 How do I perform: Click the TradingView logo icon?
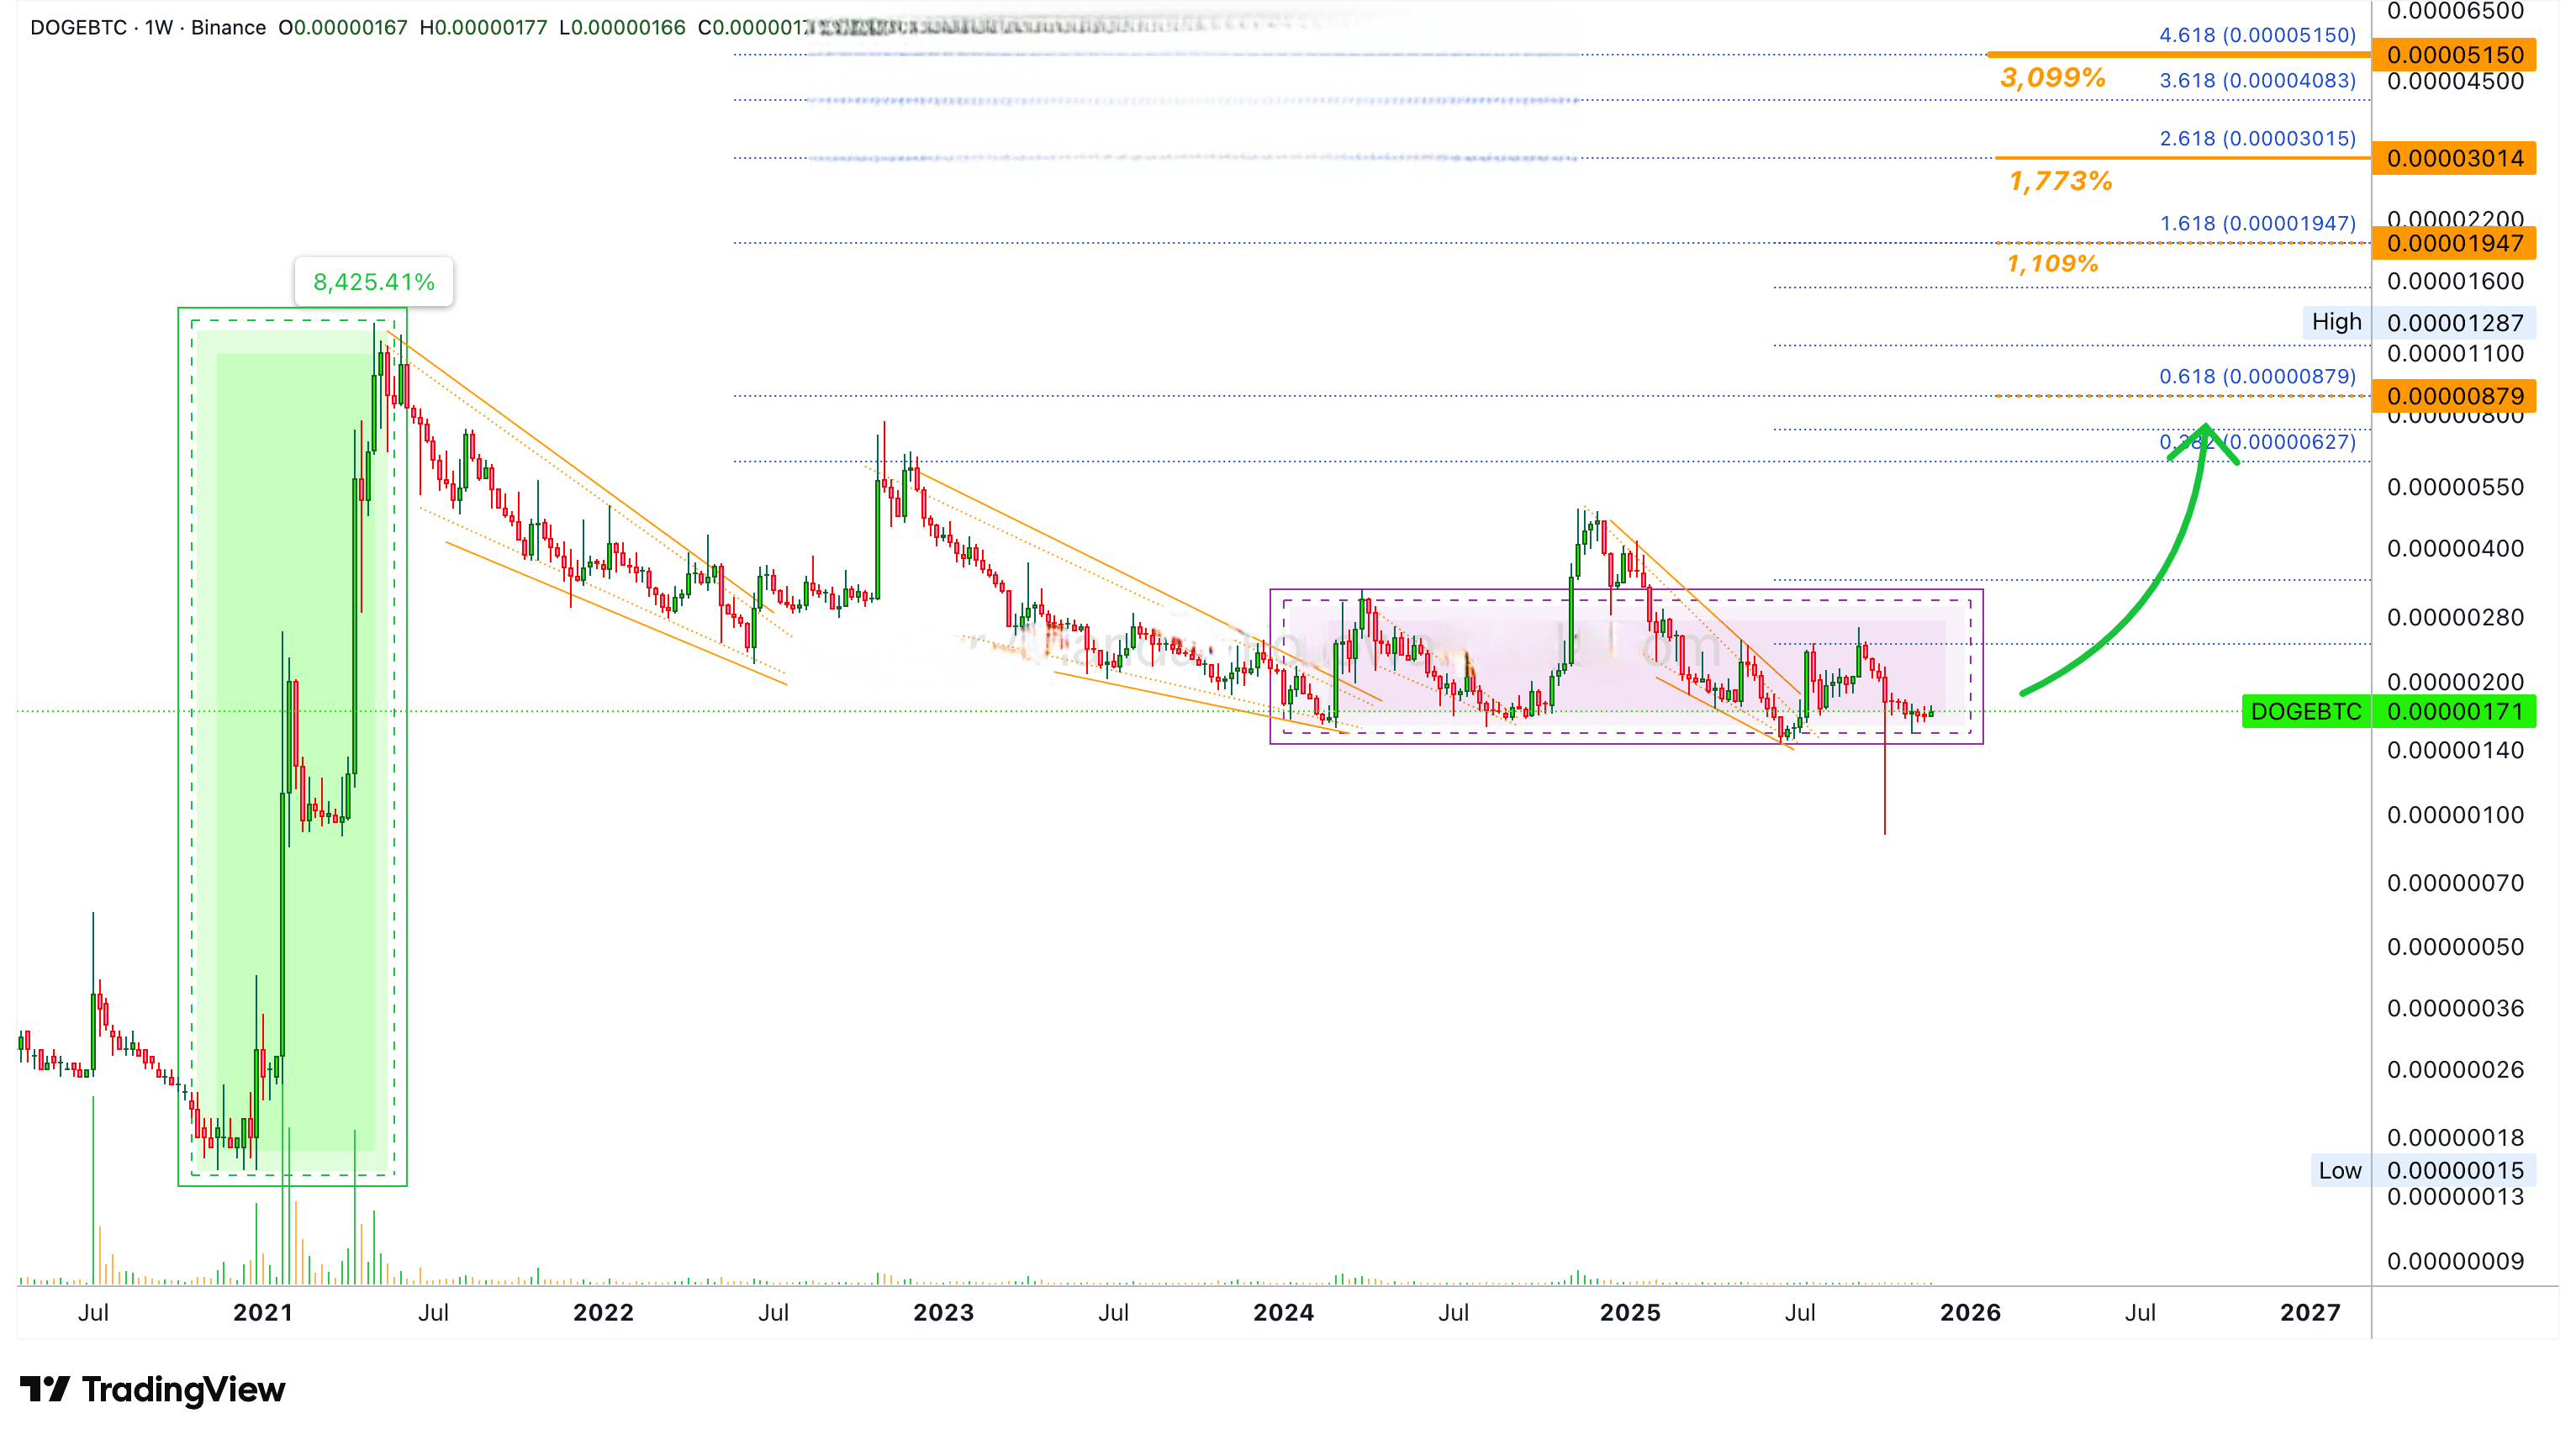coord(44,1389)
